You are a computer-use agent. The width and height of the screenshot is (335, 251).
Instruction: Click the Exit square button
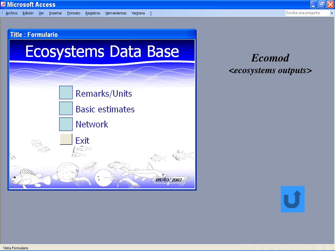pos(66,139)
